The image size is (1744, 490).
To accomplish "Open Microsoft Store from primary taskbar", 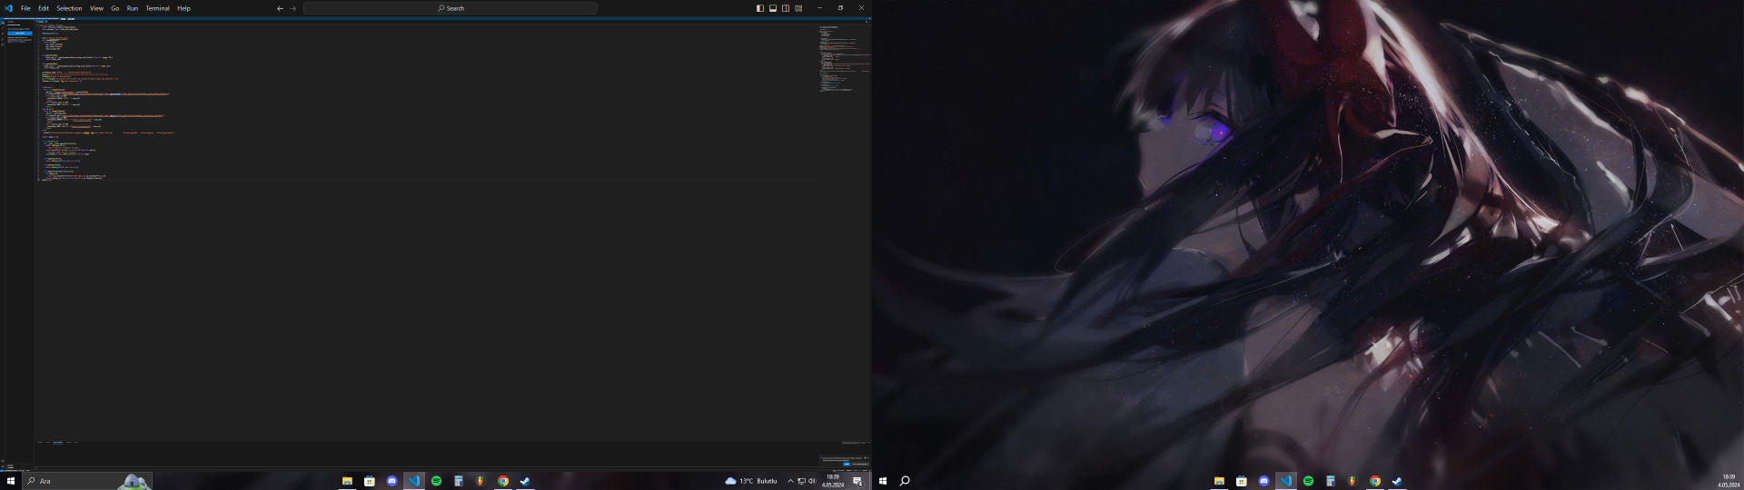I will (x=370, y=481).
